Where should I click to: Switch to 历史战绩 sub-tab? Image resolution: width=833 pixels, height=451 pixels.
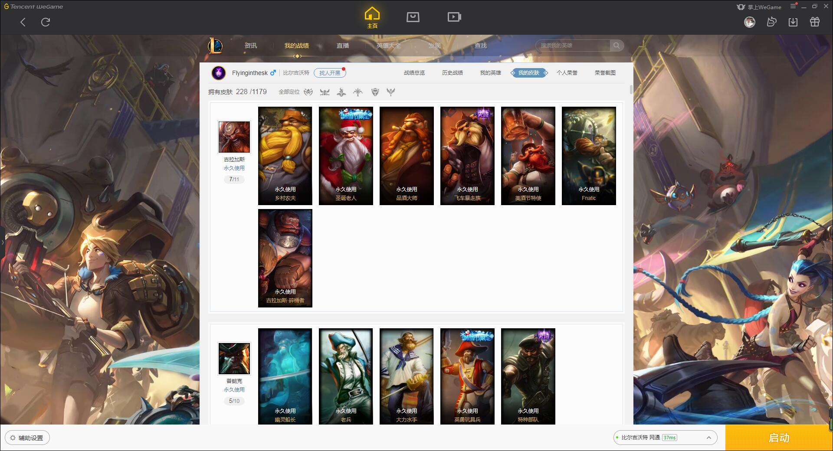(453, 73)
